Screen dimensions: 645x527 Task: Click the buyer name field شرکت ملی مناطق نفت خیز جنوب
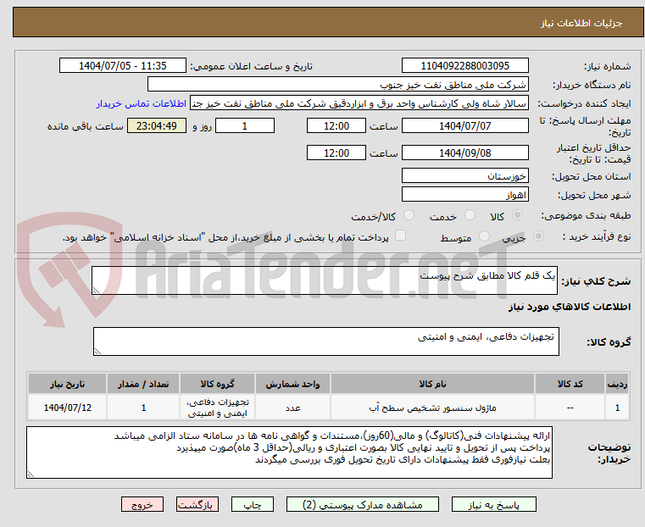coord(337,85)
